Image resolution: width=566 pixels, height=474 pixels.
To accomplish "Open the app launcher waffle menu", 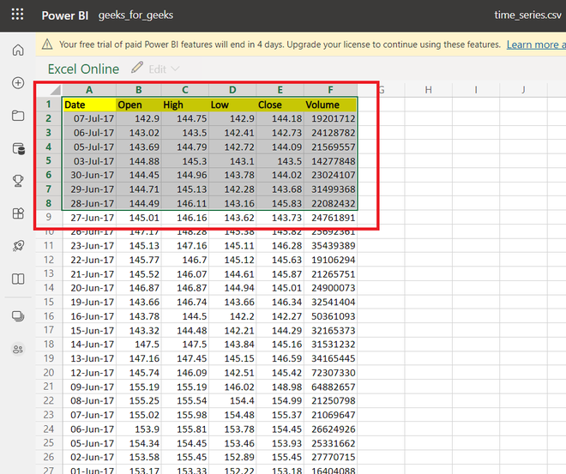I will pyautogui.click(x=18, y=15).
